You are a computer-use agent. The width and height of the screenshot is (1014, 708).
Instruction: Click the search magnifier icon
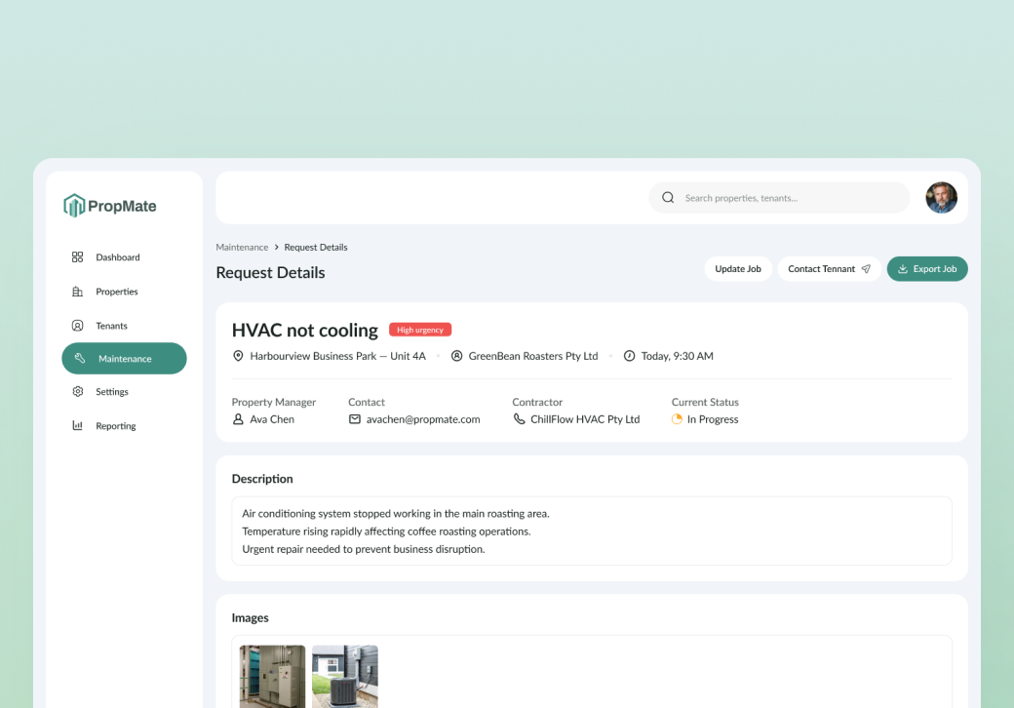(x=668, y=198)
